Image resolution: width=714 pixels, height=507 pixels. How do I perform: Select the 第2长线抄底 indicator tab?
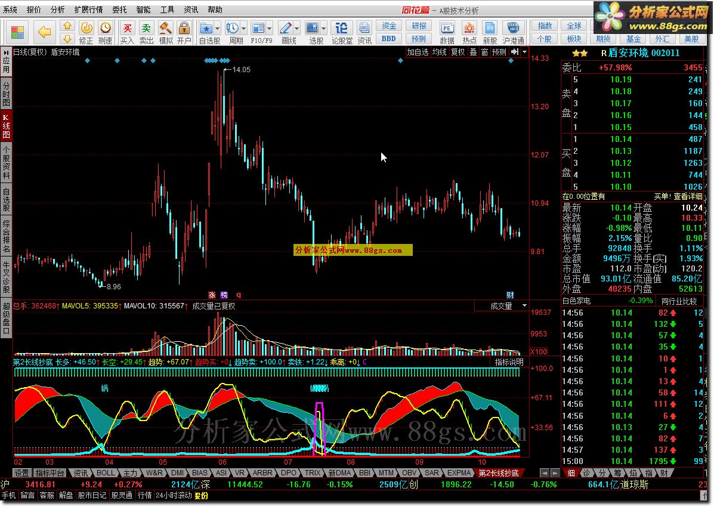pos(499,473)
